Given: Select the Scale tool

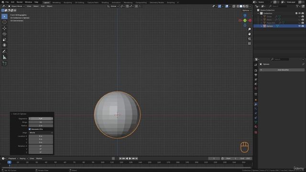Looking at the screenshot, I should (x=4, y=40).
